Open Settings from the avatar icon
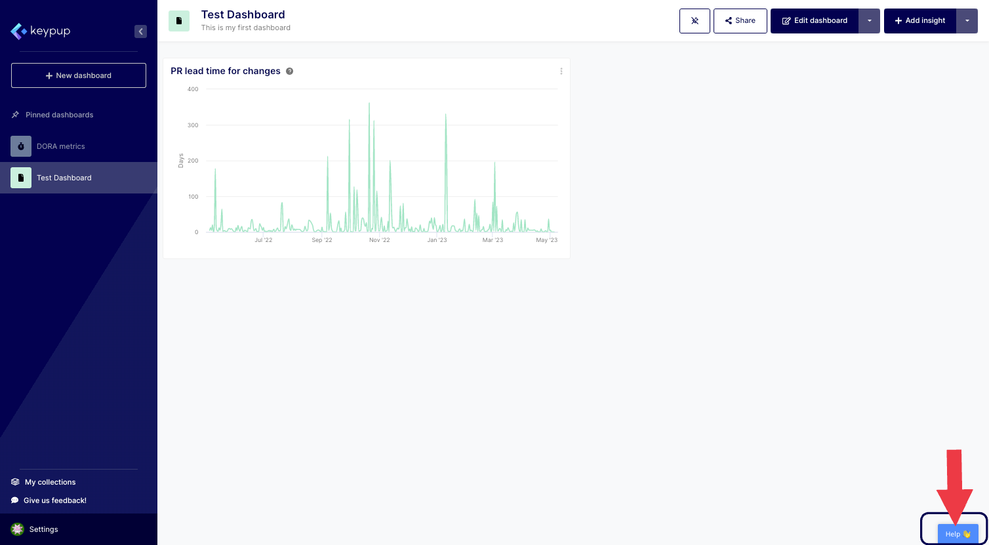The height and width of the screenshot is (545, 989). (x=18, y=529)
